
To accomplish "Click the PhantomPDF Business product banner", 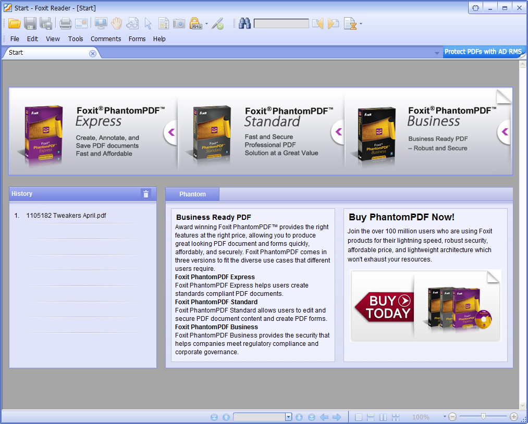I will coord(427,131).
